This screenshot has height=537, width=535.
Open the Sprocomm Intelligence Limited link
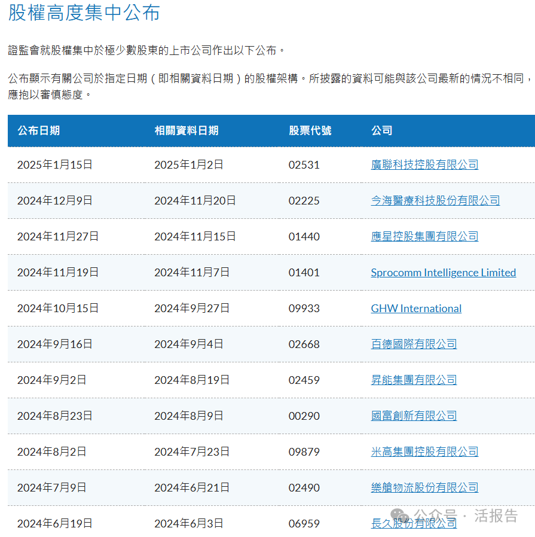[443, 273]
